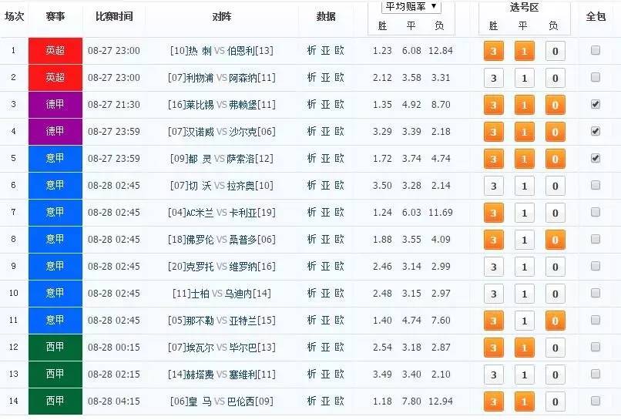
Task: Select loss 0 for 利物浦 vs 阿森纳
Action: (556, 78)
